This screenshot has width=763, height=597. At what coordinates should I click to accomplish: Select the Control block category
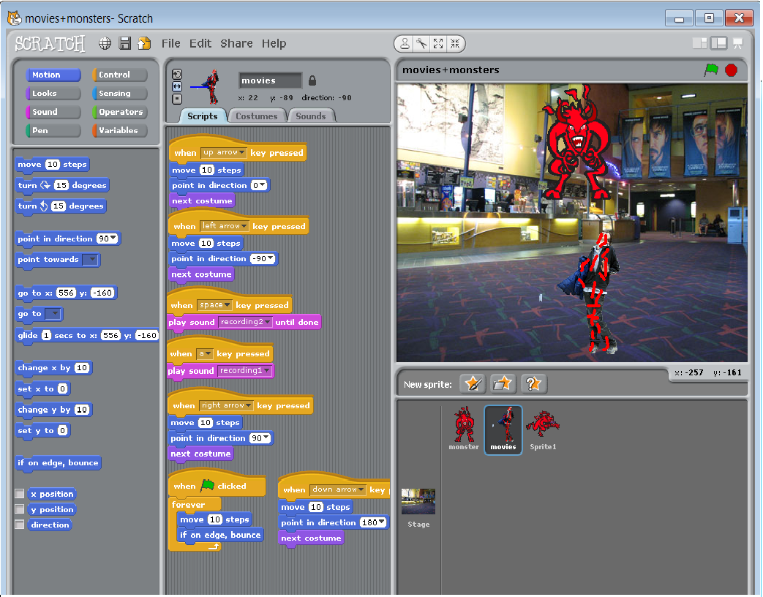tap(119, 74)
